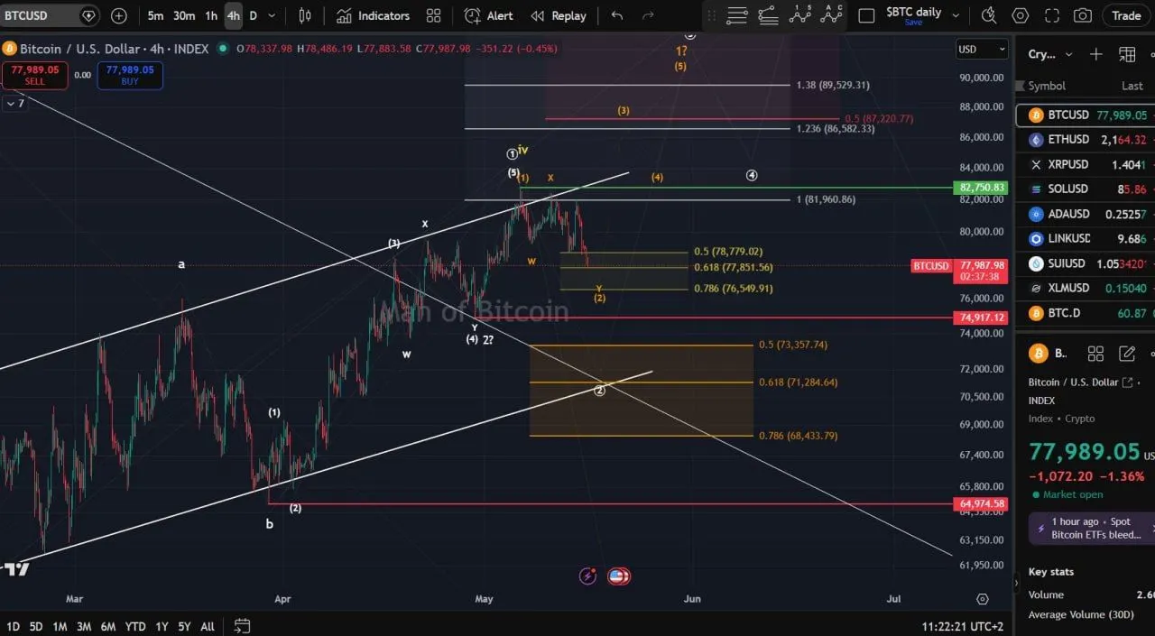The height and width of the screenshot is (636, 1155).
Task: Add symbol to watchlist with plus icon
Action: 1096,54
